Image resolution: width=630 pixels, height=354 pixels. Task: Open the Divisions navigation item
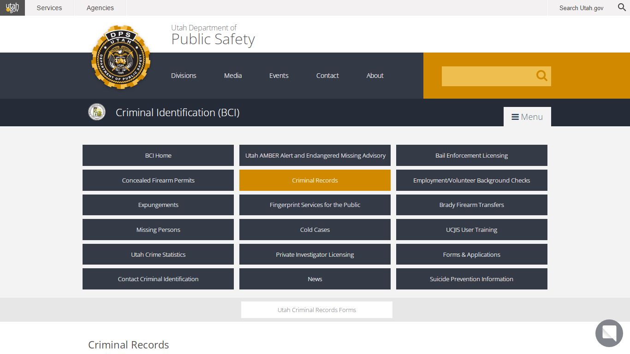click(184, 76)
